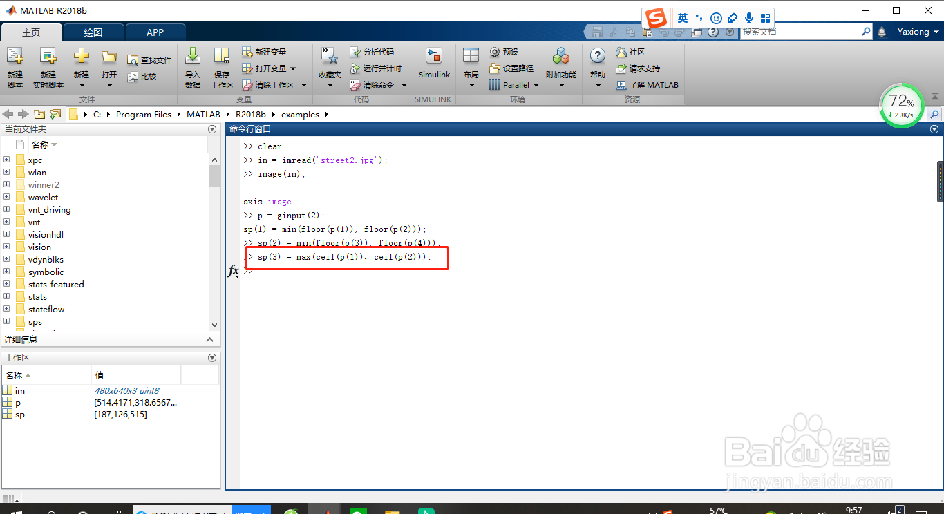Open Add-Ons (附加功能) button
944x514 pixels.
click(561, 67)
